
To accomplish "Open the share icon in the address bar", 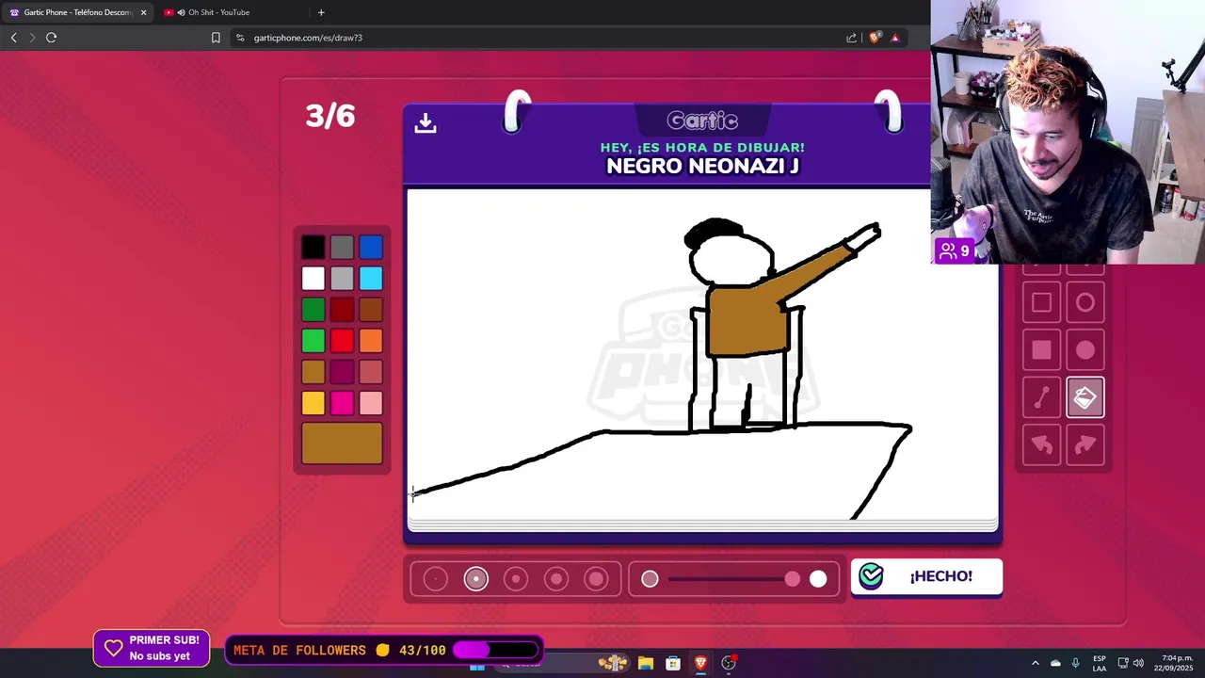I will [852, 38].
